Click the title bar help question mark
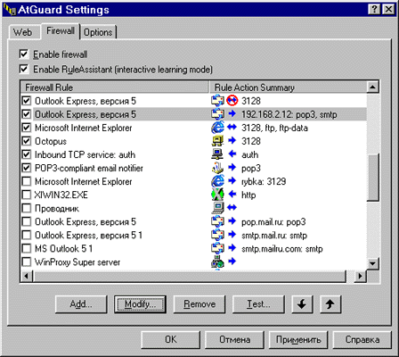This screenshot has width=399, height=357. (x=375, y=10)
